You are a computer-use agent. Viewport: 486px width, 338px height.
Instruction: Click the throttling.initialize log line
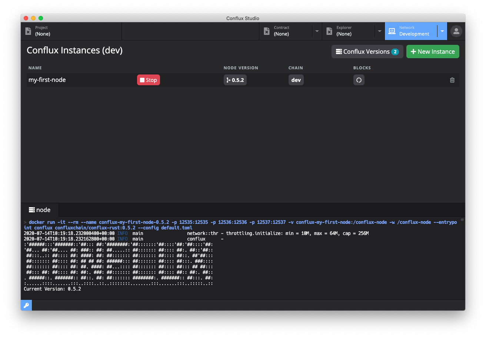196,233
